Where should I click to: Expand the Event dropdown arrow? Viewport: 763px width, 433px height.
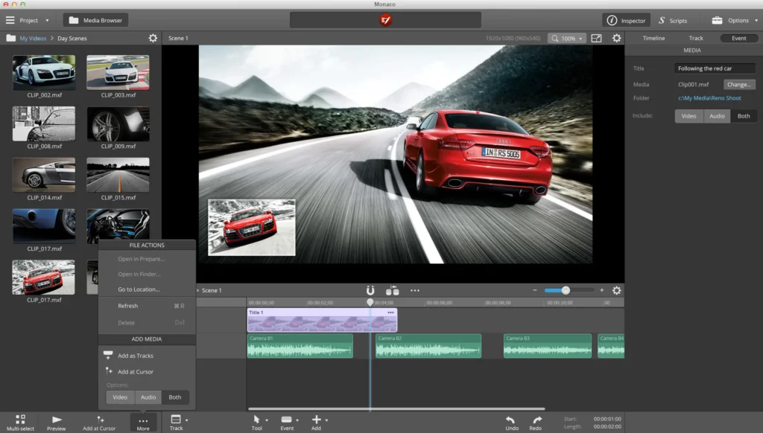coord(297,420)
